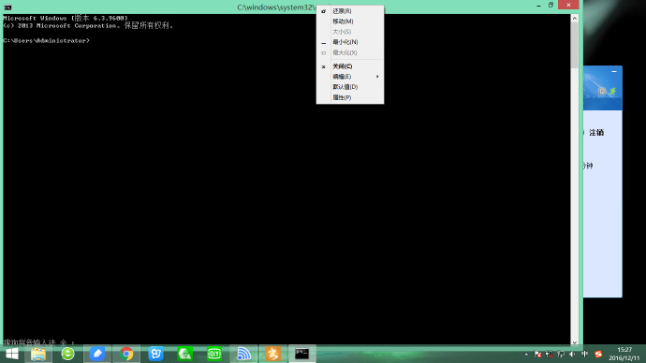Open the blue WiFi signal app icon

tap(243, 354)
